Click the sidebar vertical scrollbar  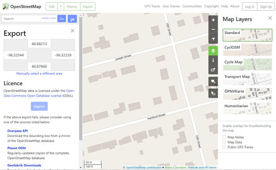80,78
